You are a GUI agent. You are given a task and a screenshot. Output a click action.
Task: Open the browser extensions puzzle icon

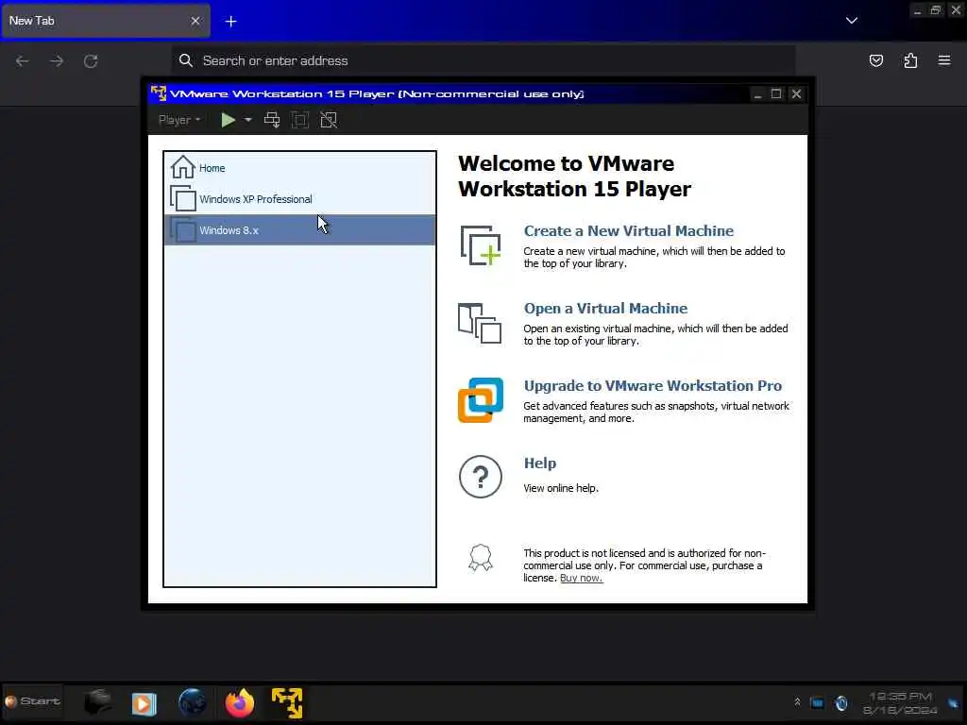[910, 60]
